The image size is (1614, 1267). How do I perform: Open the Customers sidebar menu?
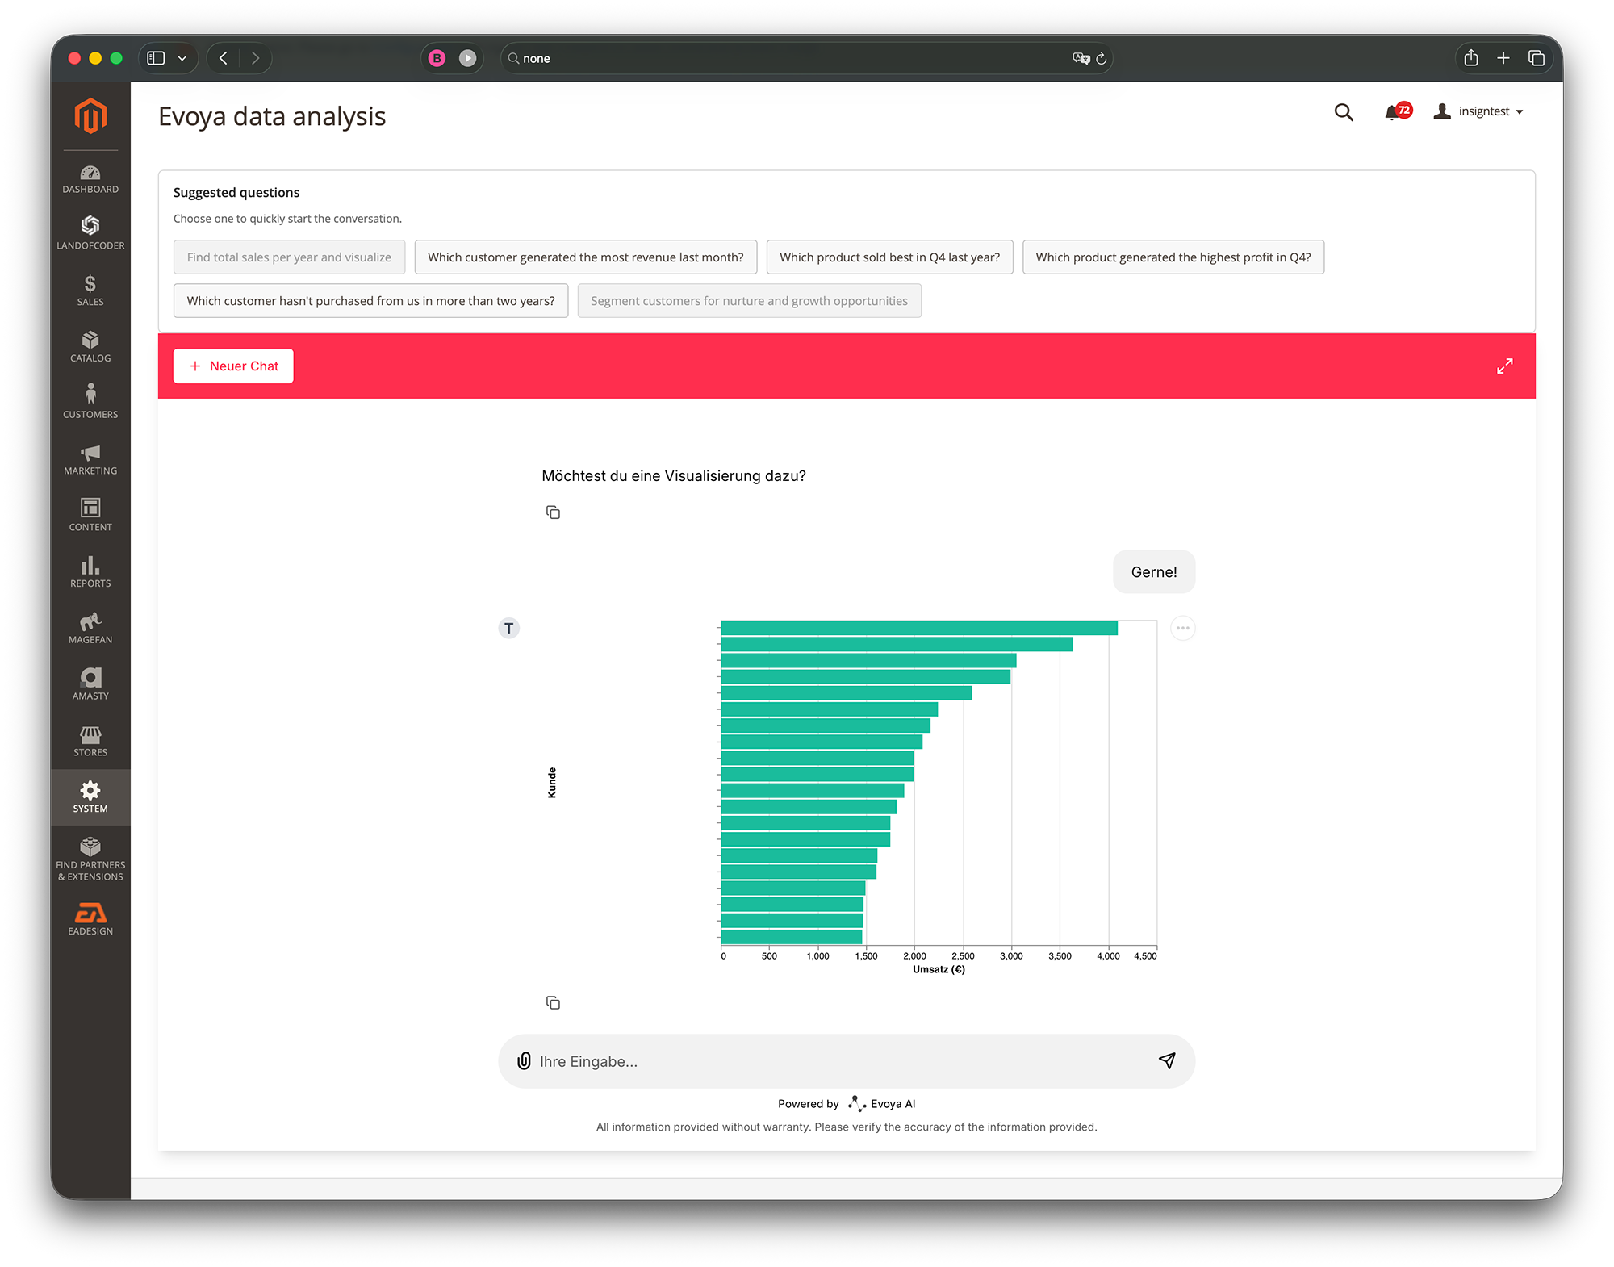(x=90, y=402)
